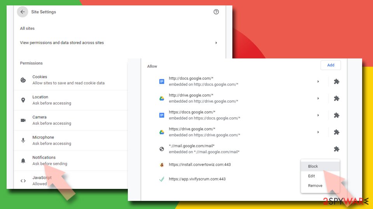Click the Add button in Allow section
373x209 pixels.
pos(331,65)
